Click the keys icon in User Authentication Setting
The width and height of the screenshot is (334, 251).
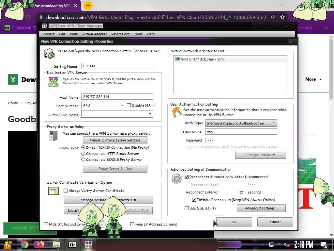point(176,112)
